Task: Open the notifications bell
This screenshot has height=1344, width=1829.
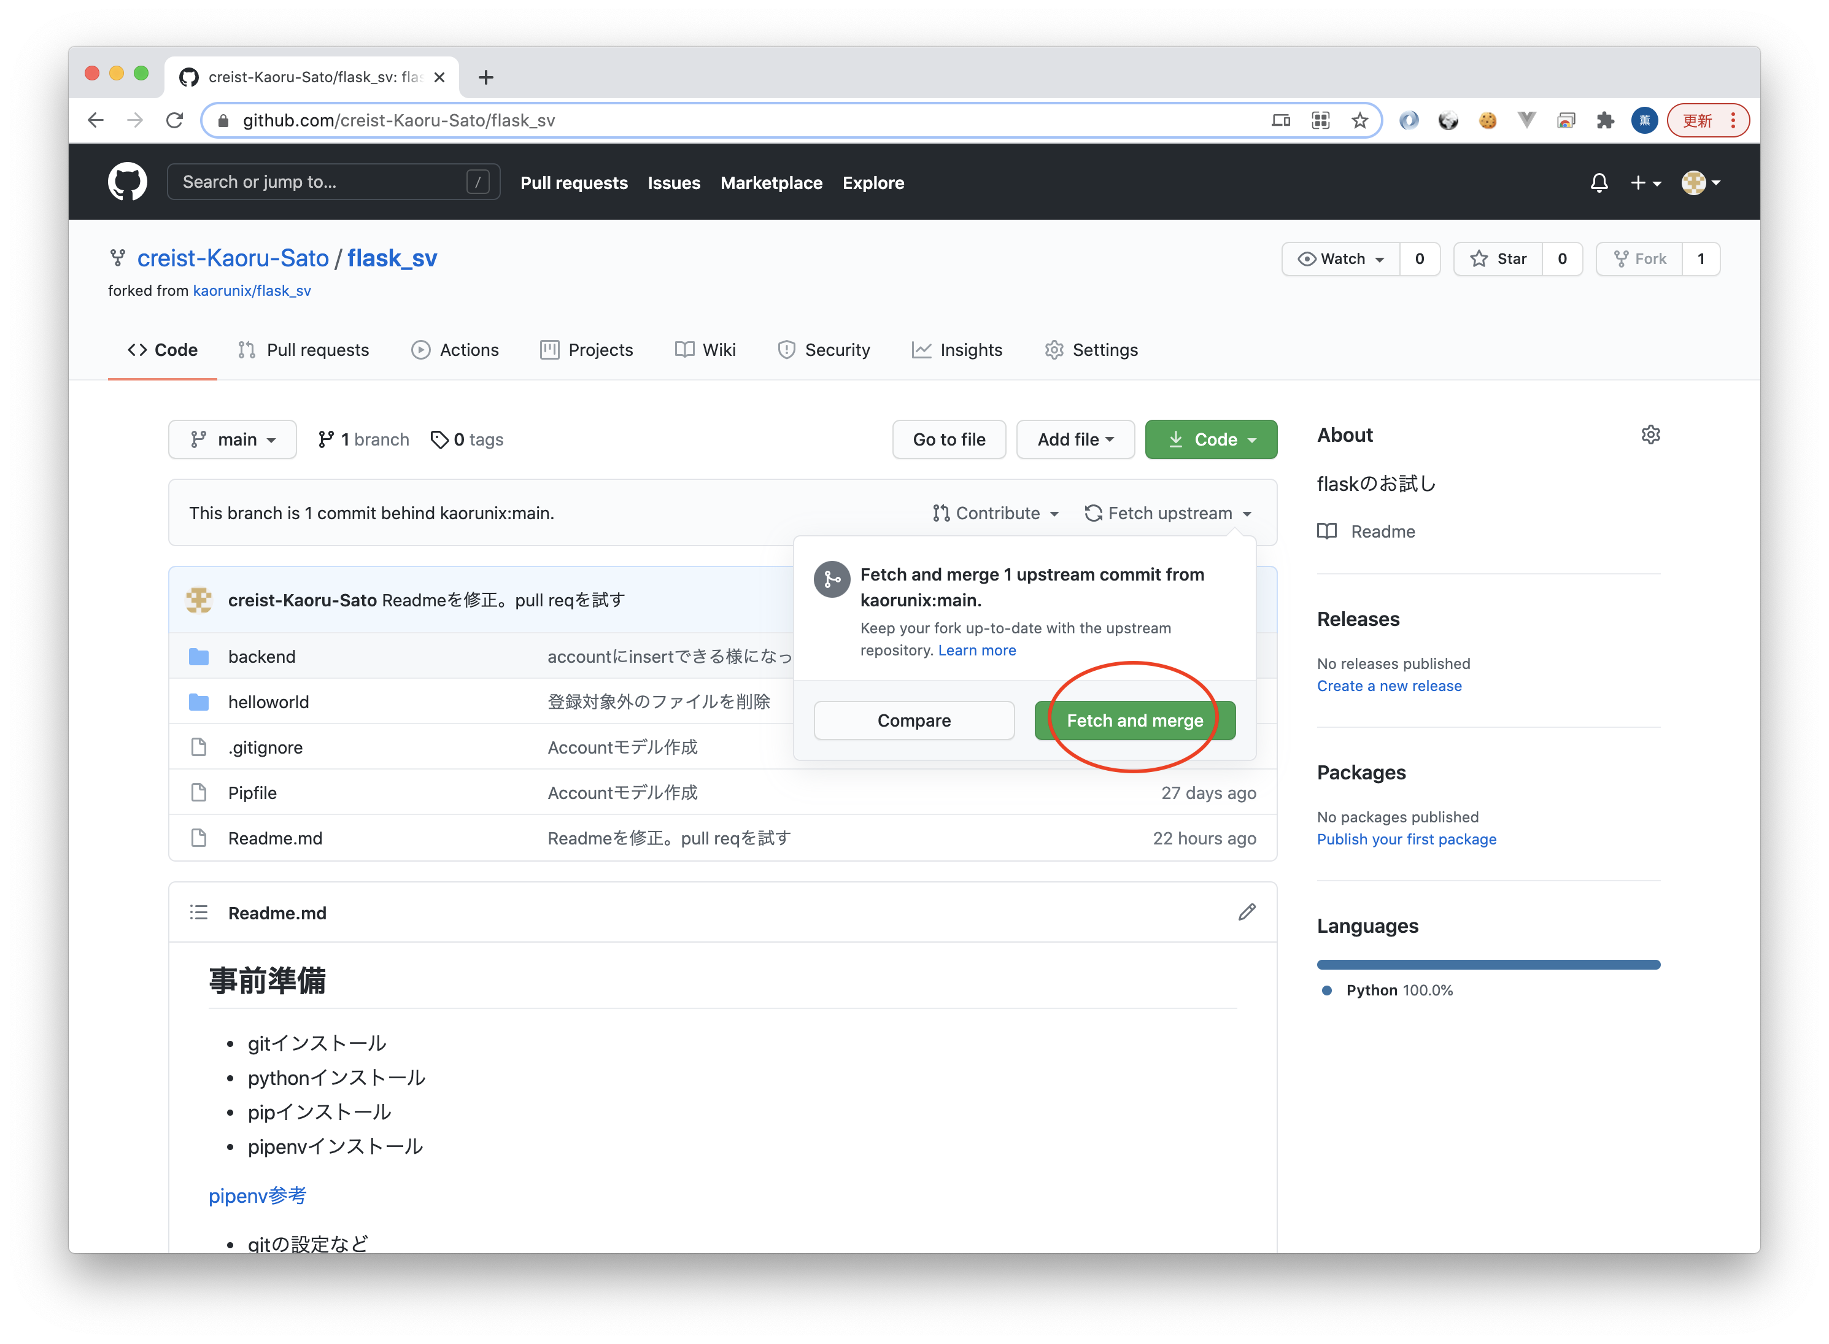Action: (x=1599, y=183)
